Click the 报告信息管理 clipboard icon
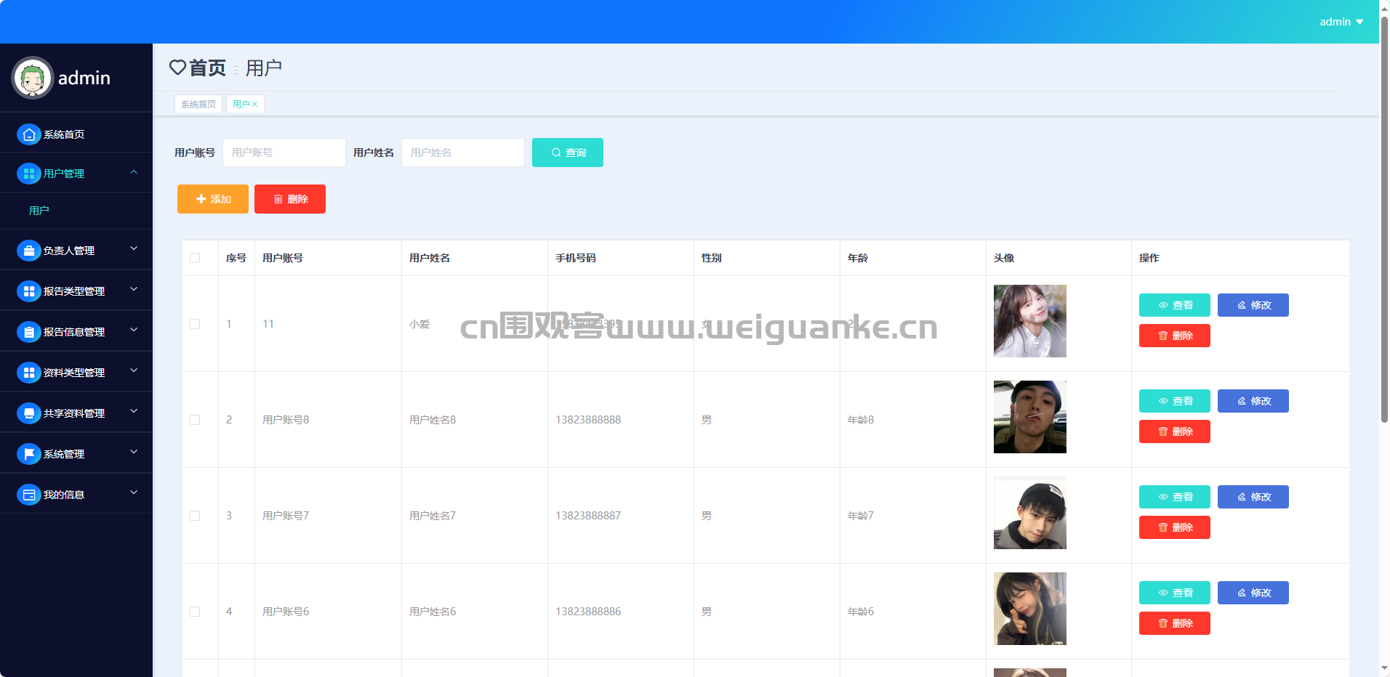 (x=28, y=332)
